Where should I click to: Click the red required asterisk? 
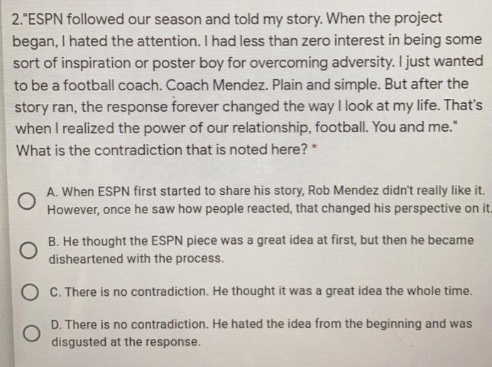[x=315, y=147]
